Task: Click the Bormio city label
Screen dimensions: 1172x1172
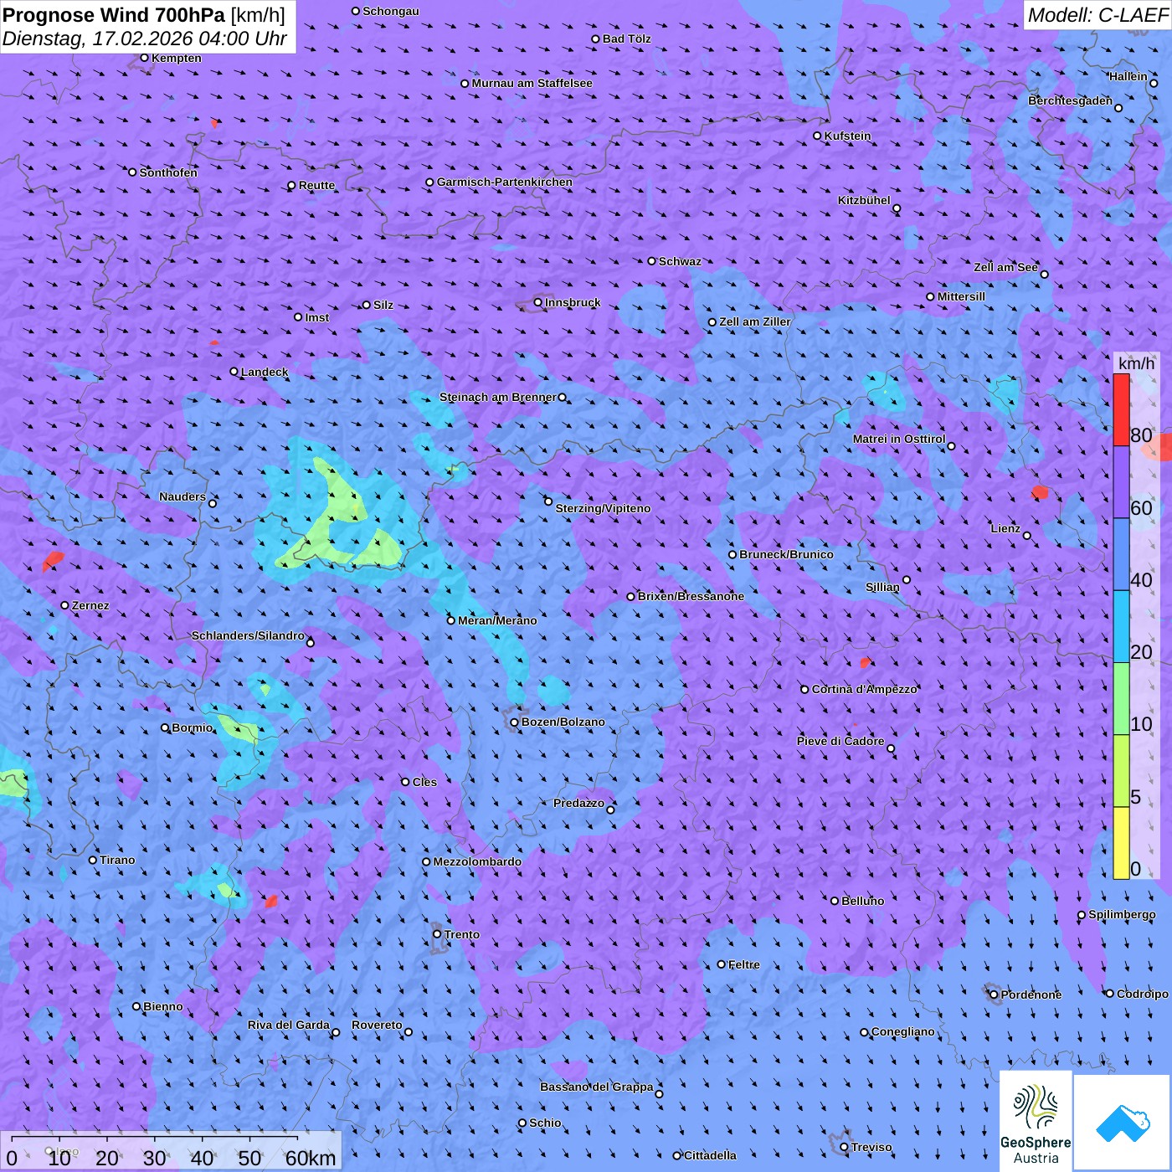Action: [x=192, y=727]
